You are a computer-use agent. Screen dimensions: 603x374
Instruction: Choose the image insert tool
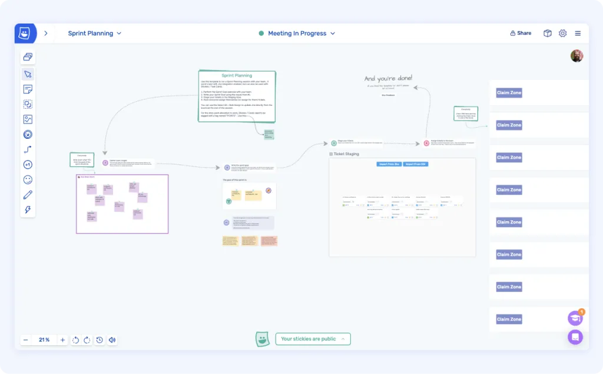click(x=28, y=119)
